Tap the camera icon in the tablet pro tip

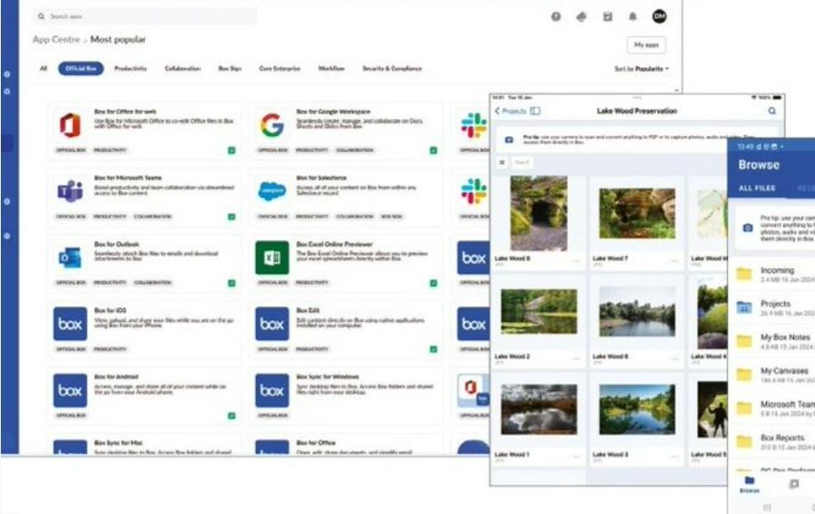pos(509,139)
